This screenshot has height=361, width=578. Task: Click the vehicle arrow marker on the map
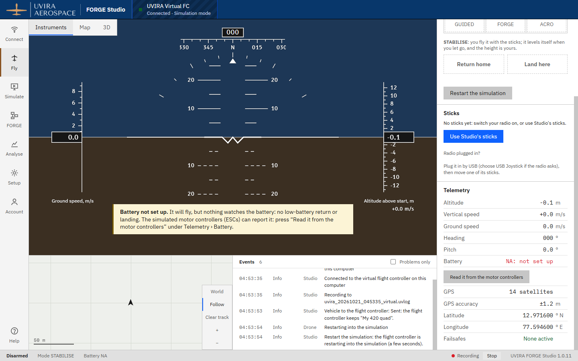(130, 302)
